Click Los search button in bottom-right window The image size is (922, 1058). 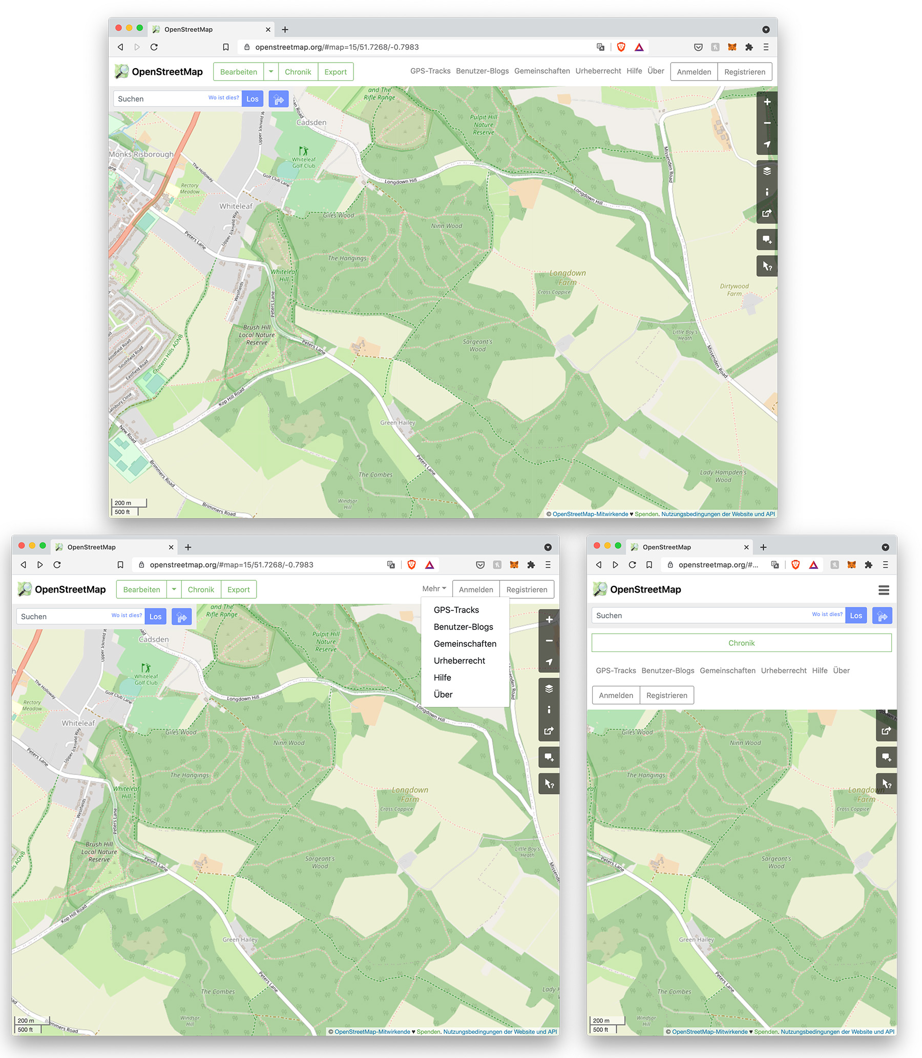click(x=855, y=615)
